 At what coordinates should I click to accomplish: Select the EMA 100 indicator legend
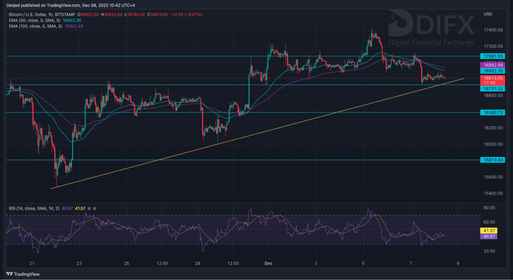click(35, 26)
